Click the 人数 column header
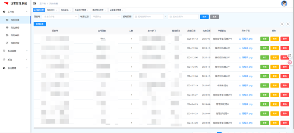 click(x=131, y=31)
